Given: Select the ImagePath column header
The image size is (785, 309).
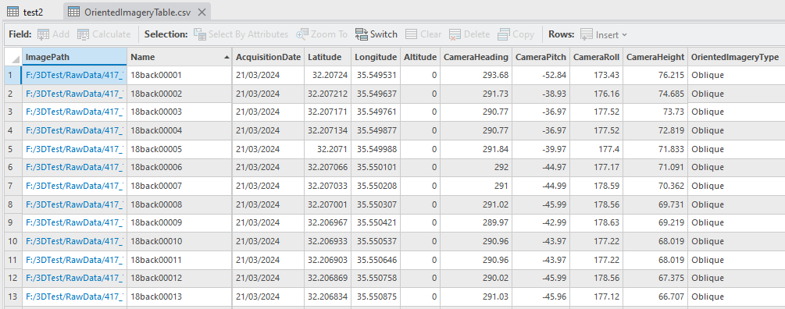Looking at the screenshot, I should (75, 57).
